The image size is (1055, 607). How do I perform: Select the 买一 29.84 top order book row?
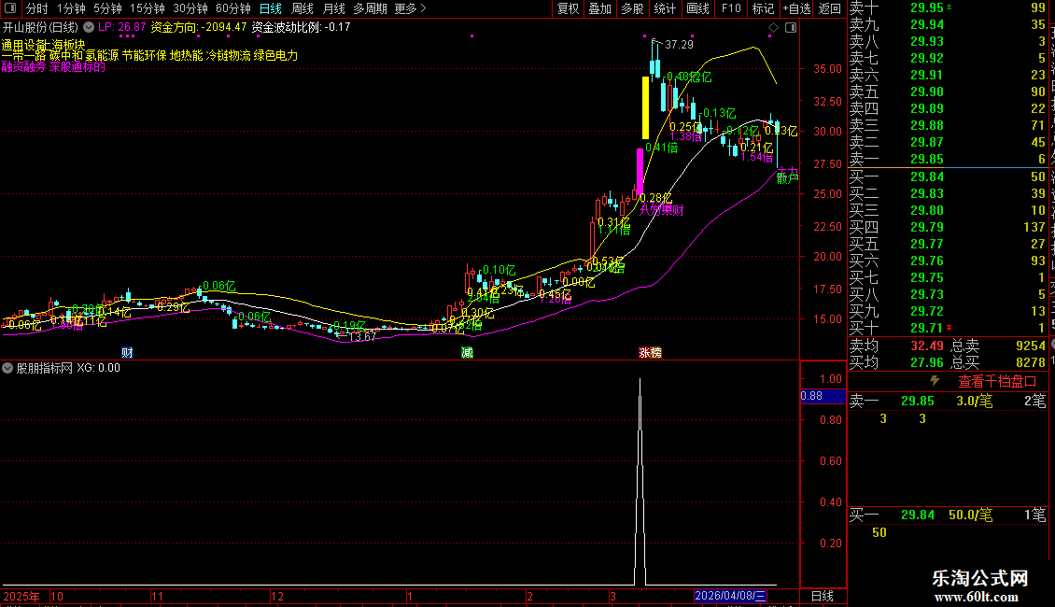click(x=948, y=176)
